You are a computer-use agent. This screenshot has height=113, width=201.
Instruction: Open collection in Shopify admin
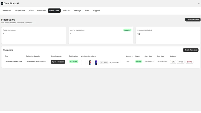pos(58,62)
